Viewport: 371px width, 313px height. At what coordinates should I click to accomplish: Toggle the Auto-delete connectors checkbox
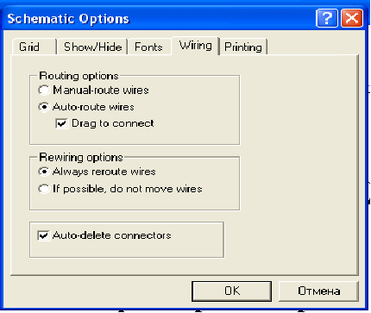point(43,235)
